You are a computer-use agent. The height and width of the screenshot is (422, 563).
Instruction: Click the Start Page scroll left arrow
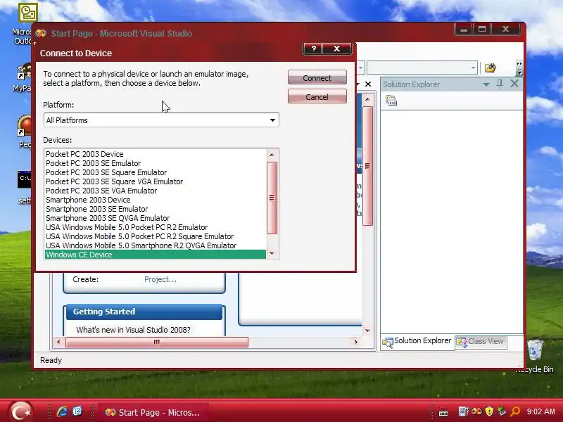[58, 342]
